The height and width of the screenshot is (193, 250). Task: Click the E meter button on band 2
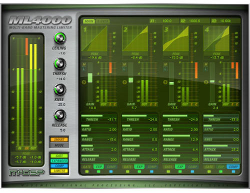[x=151, y=104]
